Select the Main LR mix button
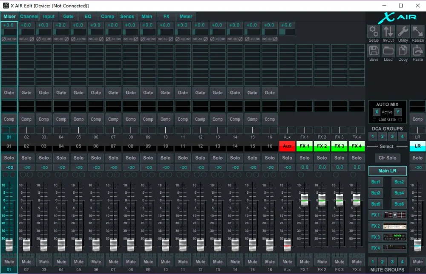The height and width of the screenshot is (274, 426). [387, 171]
